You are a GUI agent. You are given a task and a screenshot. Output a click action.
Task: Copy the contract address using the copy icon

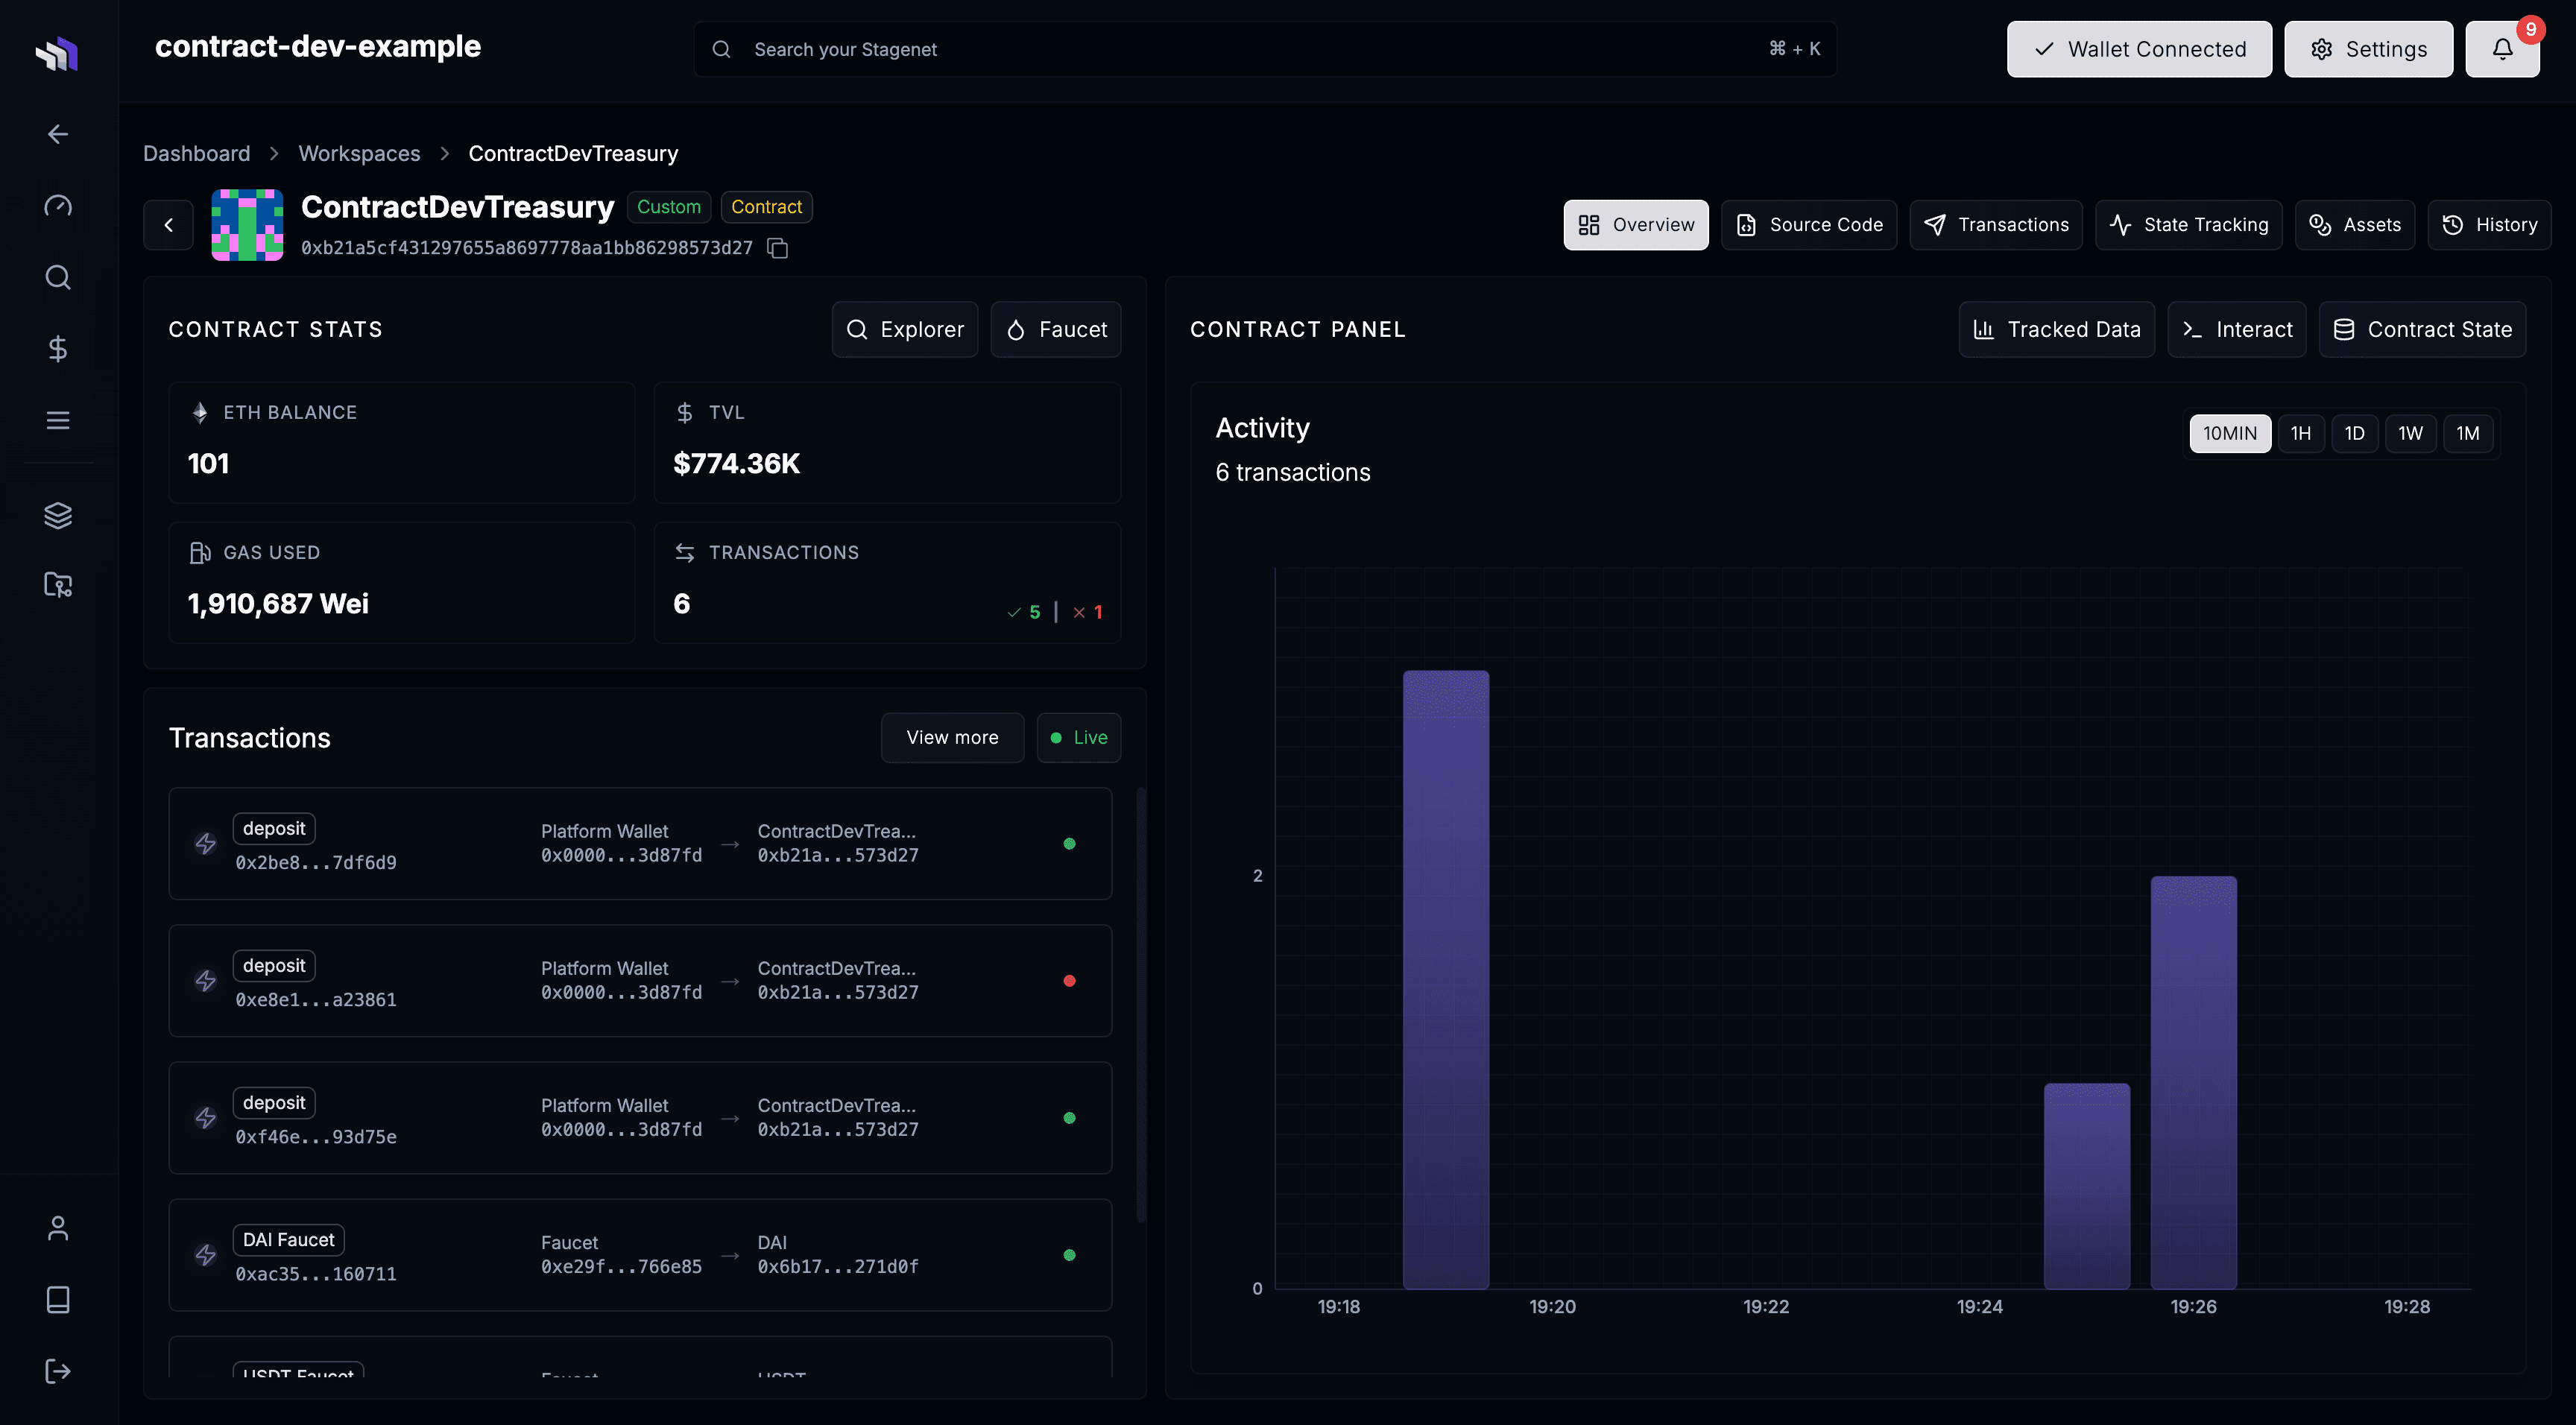(x=778, y=247)
